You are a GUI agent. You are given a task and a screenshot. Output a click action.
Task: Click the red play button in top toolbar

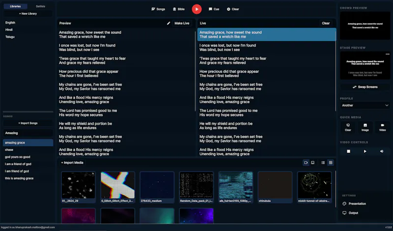tap(197, 9)
